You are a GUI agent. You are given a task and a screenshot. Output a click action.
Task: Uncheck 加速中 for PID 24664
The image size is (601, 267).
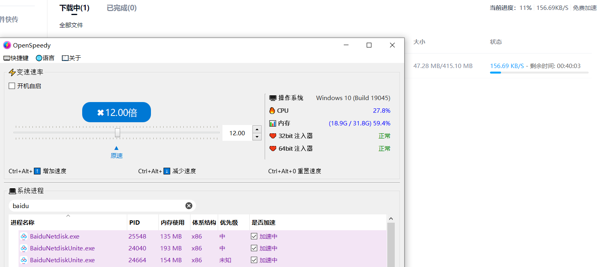[254, 260]
